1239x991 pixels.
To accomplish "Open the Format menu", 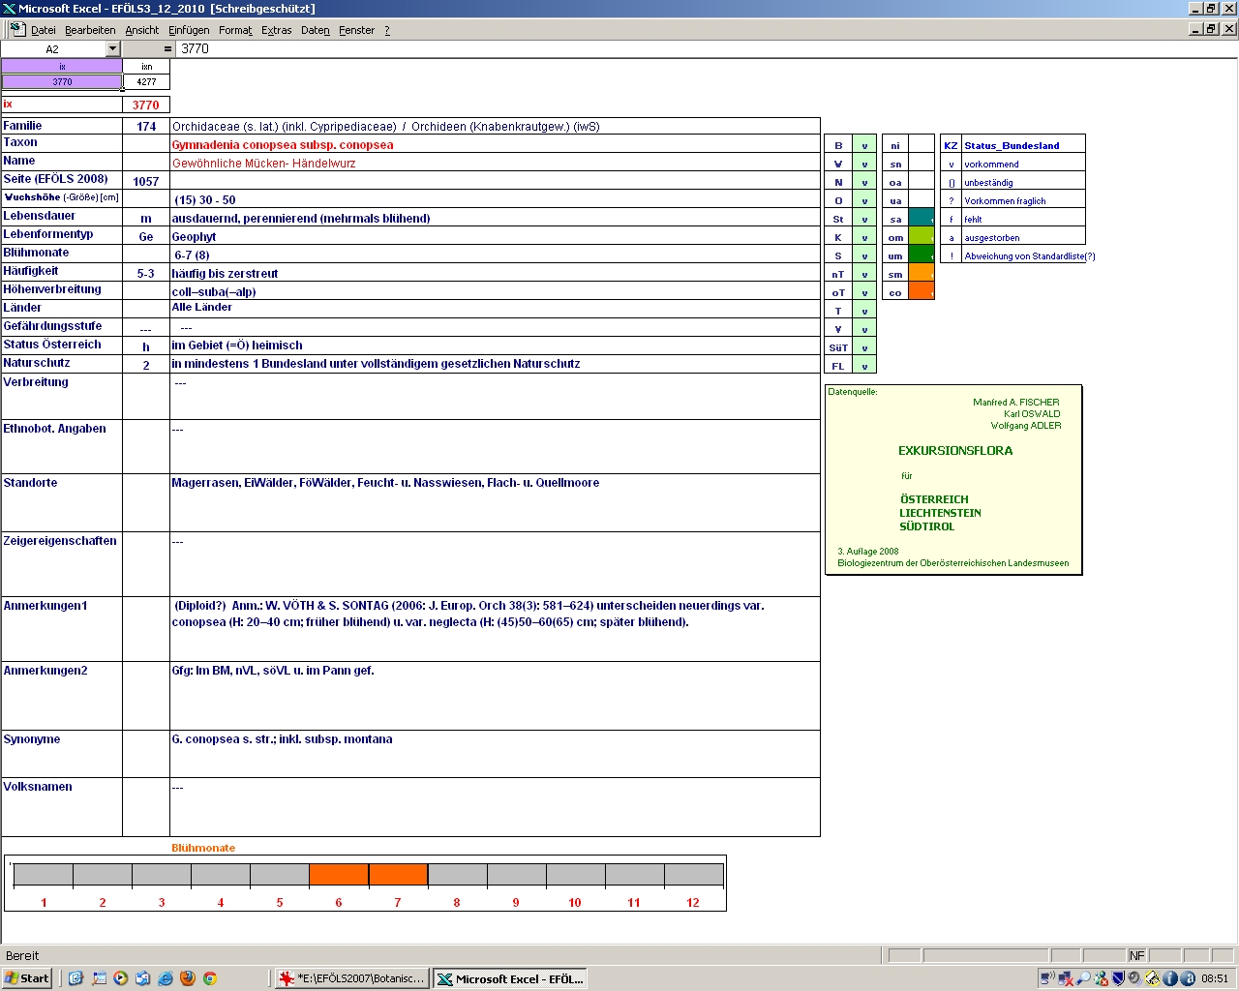I will tap(235, 30).
